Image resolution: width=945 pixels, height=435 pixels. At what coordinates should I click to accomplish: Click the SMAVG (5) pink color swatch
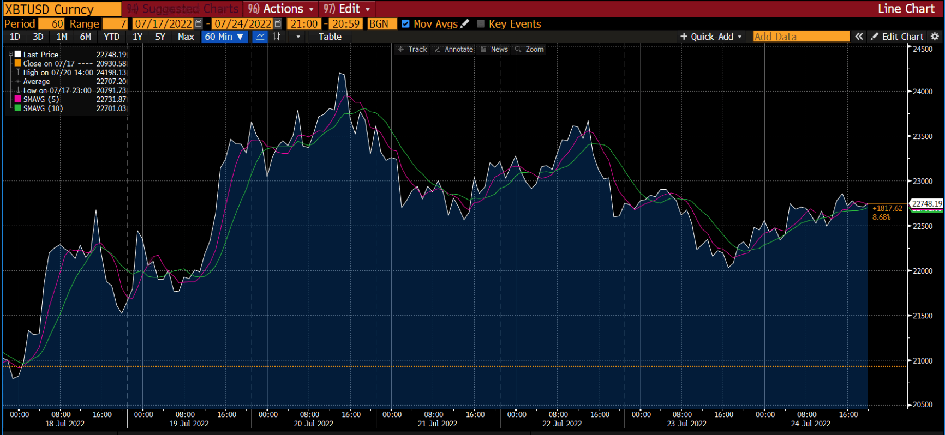(x=18, y=100)
